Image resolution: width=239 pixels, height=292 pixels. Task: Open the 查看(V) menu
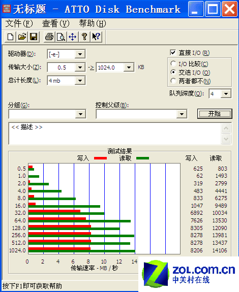coord(55,24)
